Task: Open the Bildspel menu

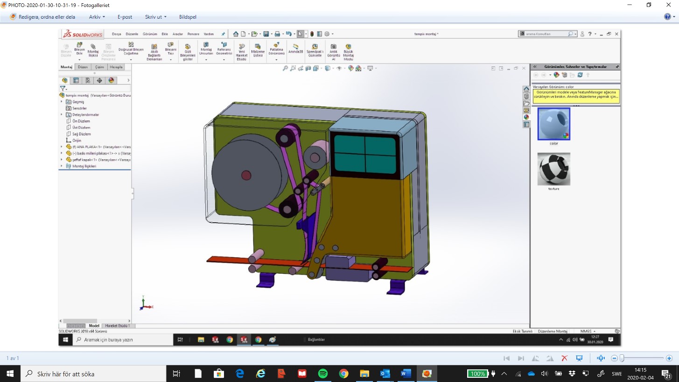Action: (187, 17)
